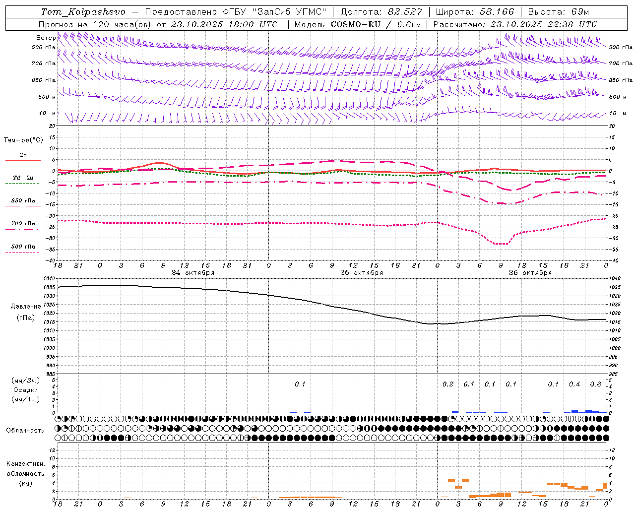The image size is (635, 508).
Task: Click the '25 октября' date label
Action: (361, 273)
